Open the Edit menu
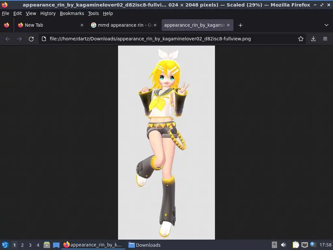The width and height of the screenshot is (333, 250). pyautogui.click(x=18, y=13)
